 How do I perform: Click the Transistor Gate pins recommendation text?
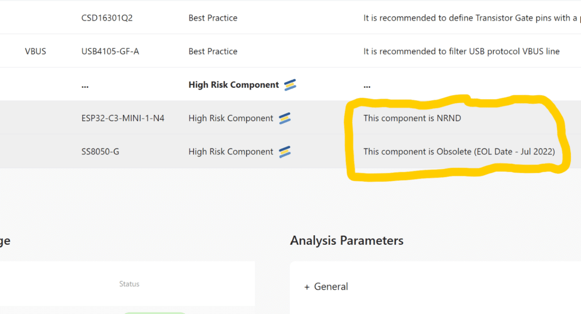[x=471, y=18]
